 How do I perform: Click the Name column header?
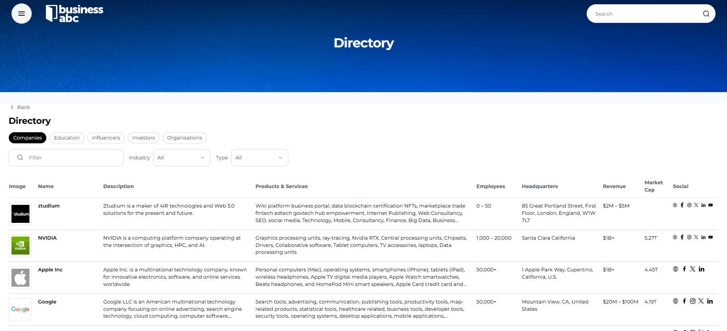46,187
